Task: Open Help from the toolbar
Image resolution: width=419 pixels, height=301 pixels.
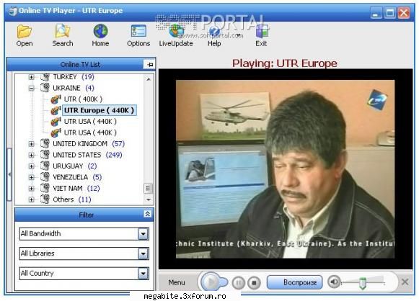Action: coord(214,35)
